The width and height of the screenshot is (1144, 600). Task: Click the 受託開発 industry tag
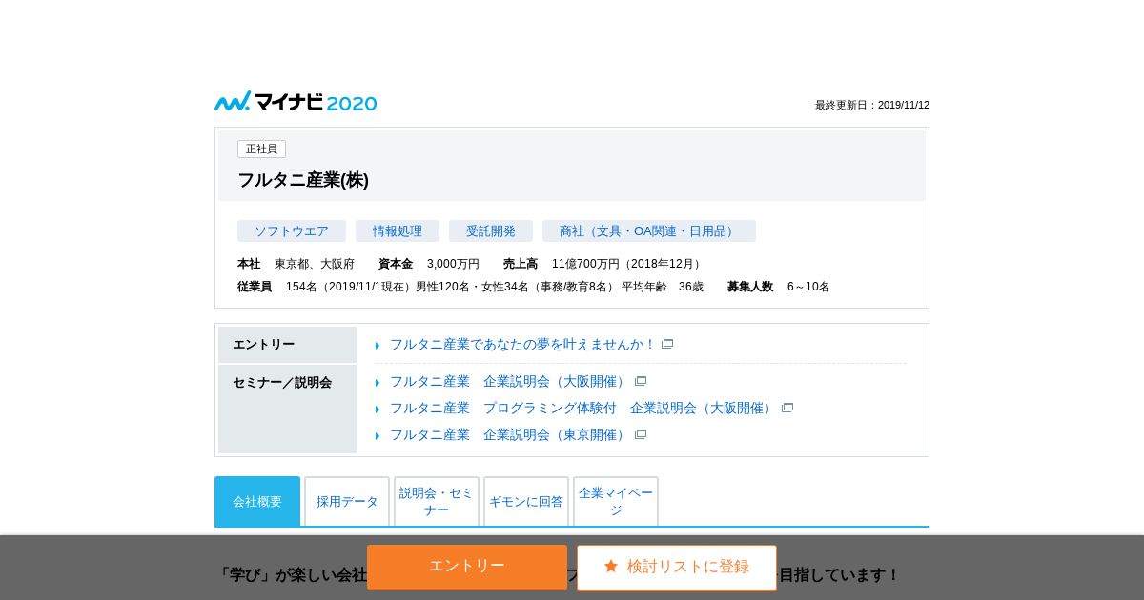point(491,231)
